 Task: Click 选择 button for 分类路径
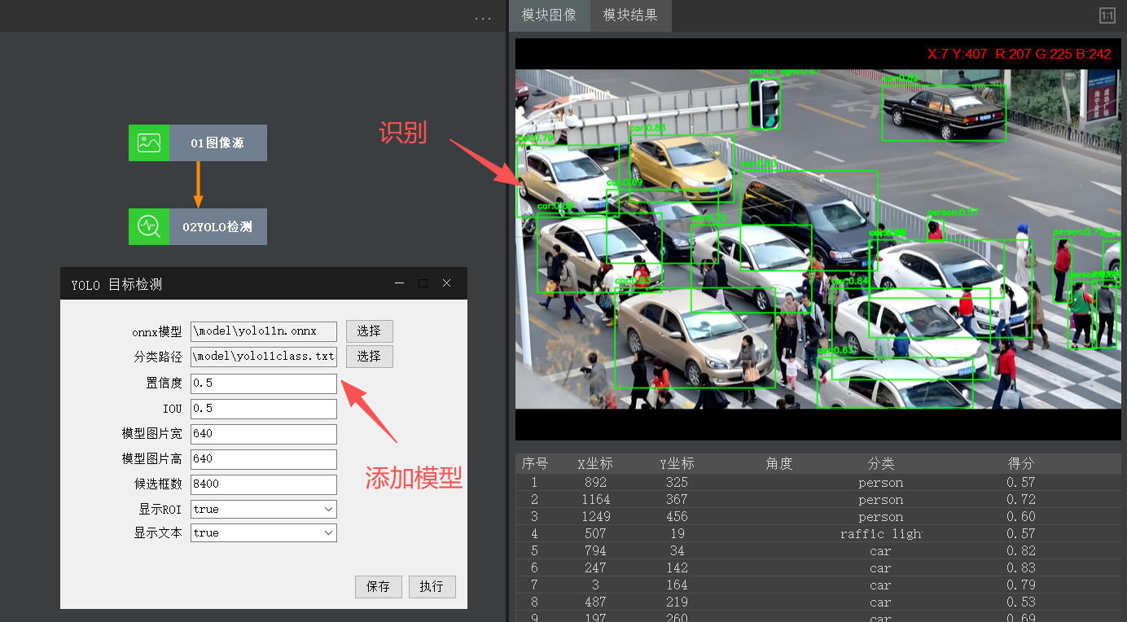click(x=370, y=356)
